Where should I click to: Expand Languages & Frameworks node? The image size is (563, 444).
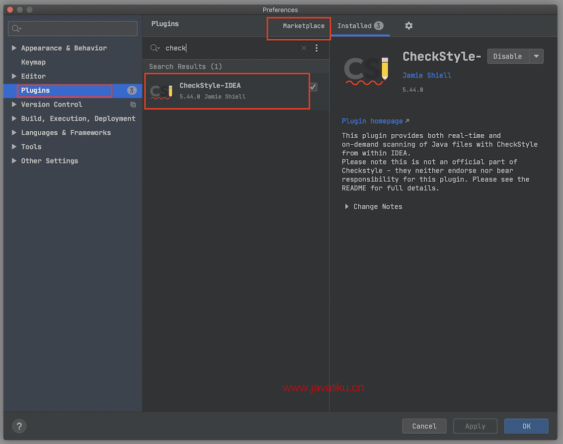14,133
